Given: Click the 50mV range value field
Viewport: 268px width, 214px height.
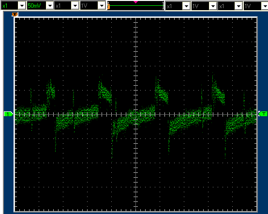Looking at the screenshot, I should click(x=37, y=6).
